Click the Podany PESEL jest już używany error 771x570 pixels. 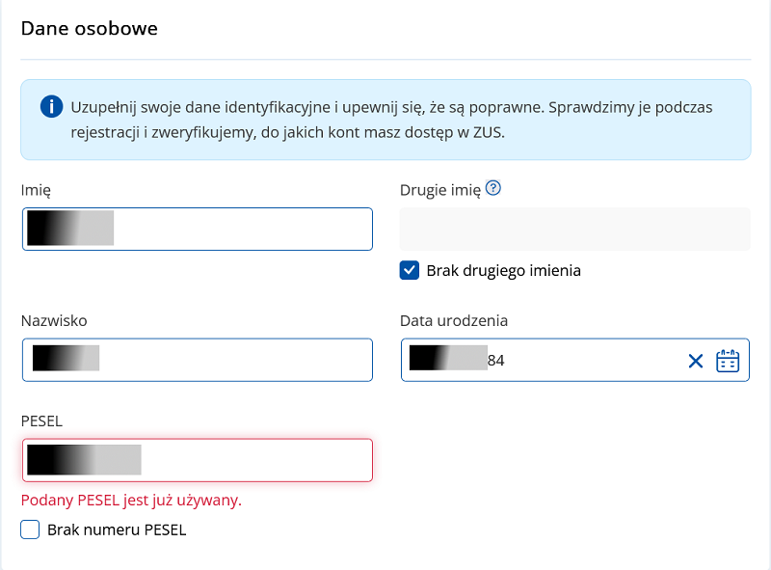tap(131, 501)
